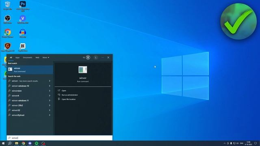Select the winver Run command best match
260x146 pixels.
(30, 69)
